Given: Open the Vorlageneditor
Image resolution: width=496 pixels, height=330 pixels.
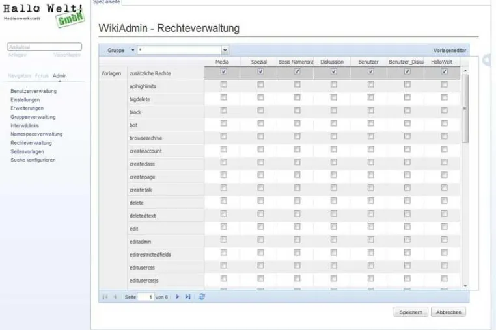Looking at the screenshot, I should (450, 50).
